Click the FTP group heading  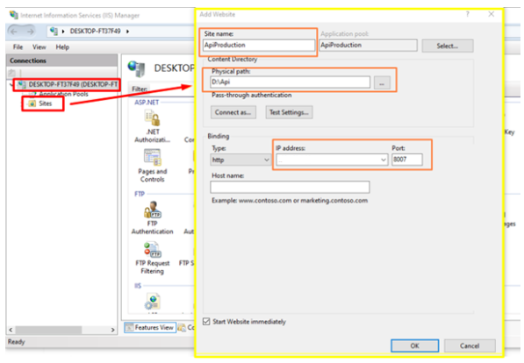point(140,194)
